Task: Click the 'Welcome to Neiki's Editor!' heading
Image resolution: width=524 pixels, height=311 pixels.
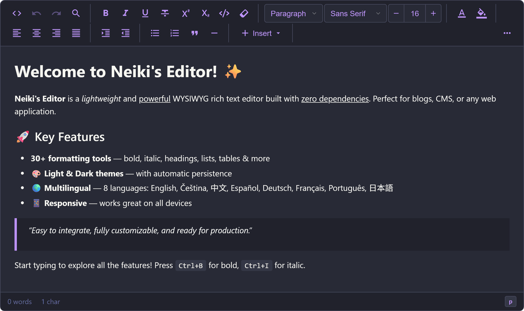Action: pyautogui.click(x=116, y=72)
